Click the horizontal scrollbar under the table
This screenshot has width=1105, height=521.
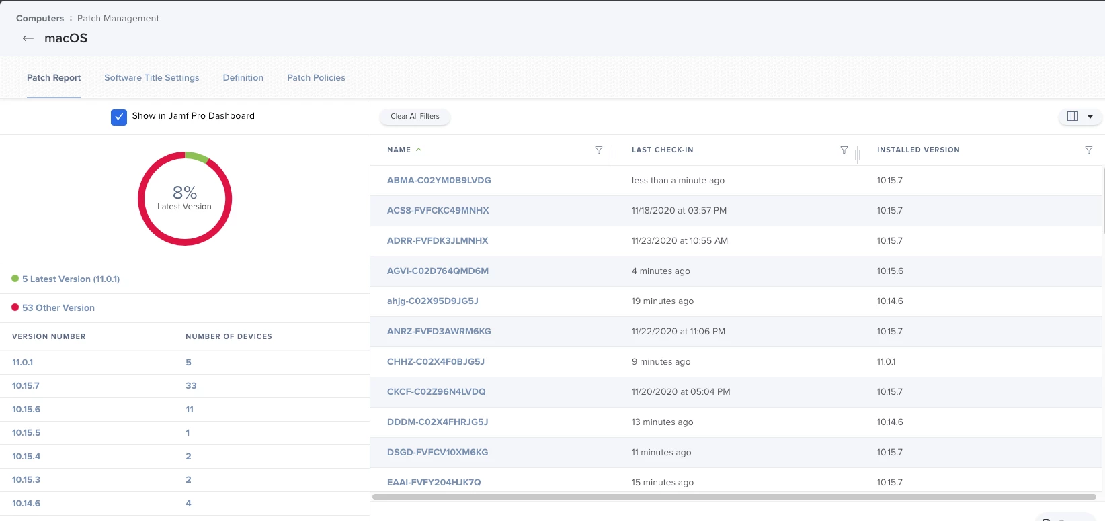[x=734, y=497]
